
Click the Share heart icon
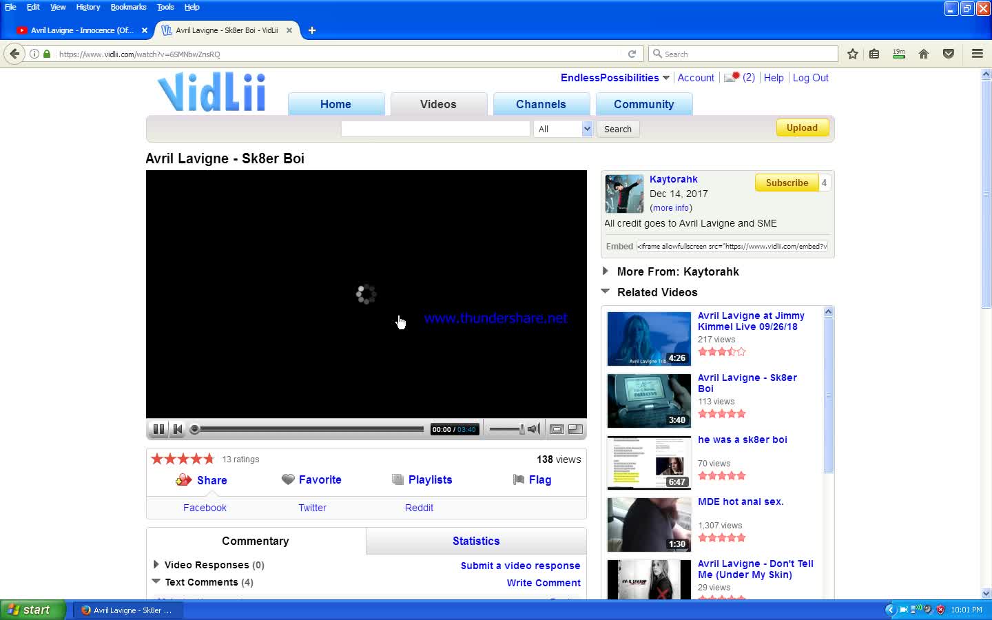tap(183, 480)
